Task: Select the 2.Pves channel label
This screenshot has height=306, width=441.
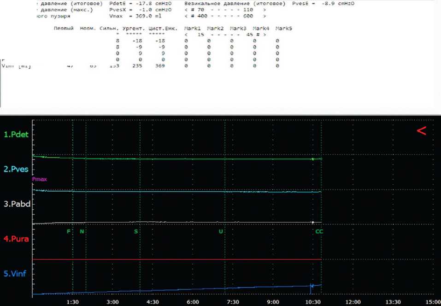Action: pos(16,170)
